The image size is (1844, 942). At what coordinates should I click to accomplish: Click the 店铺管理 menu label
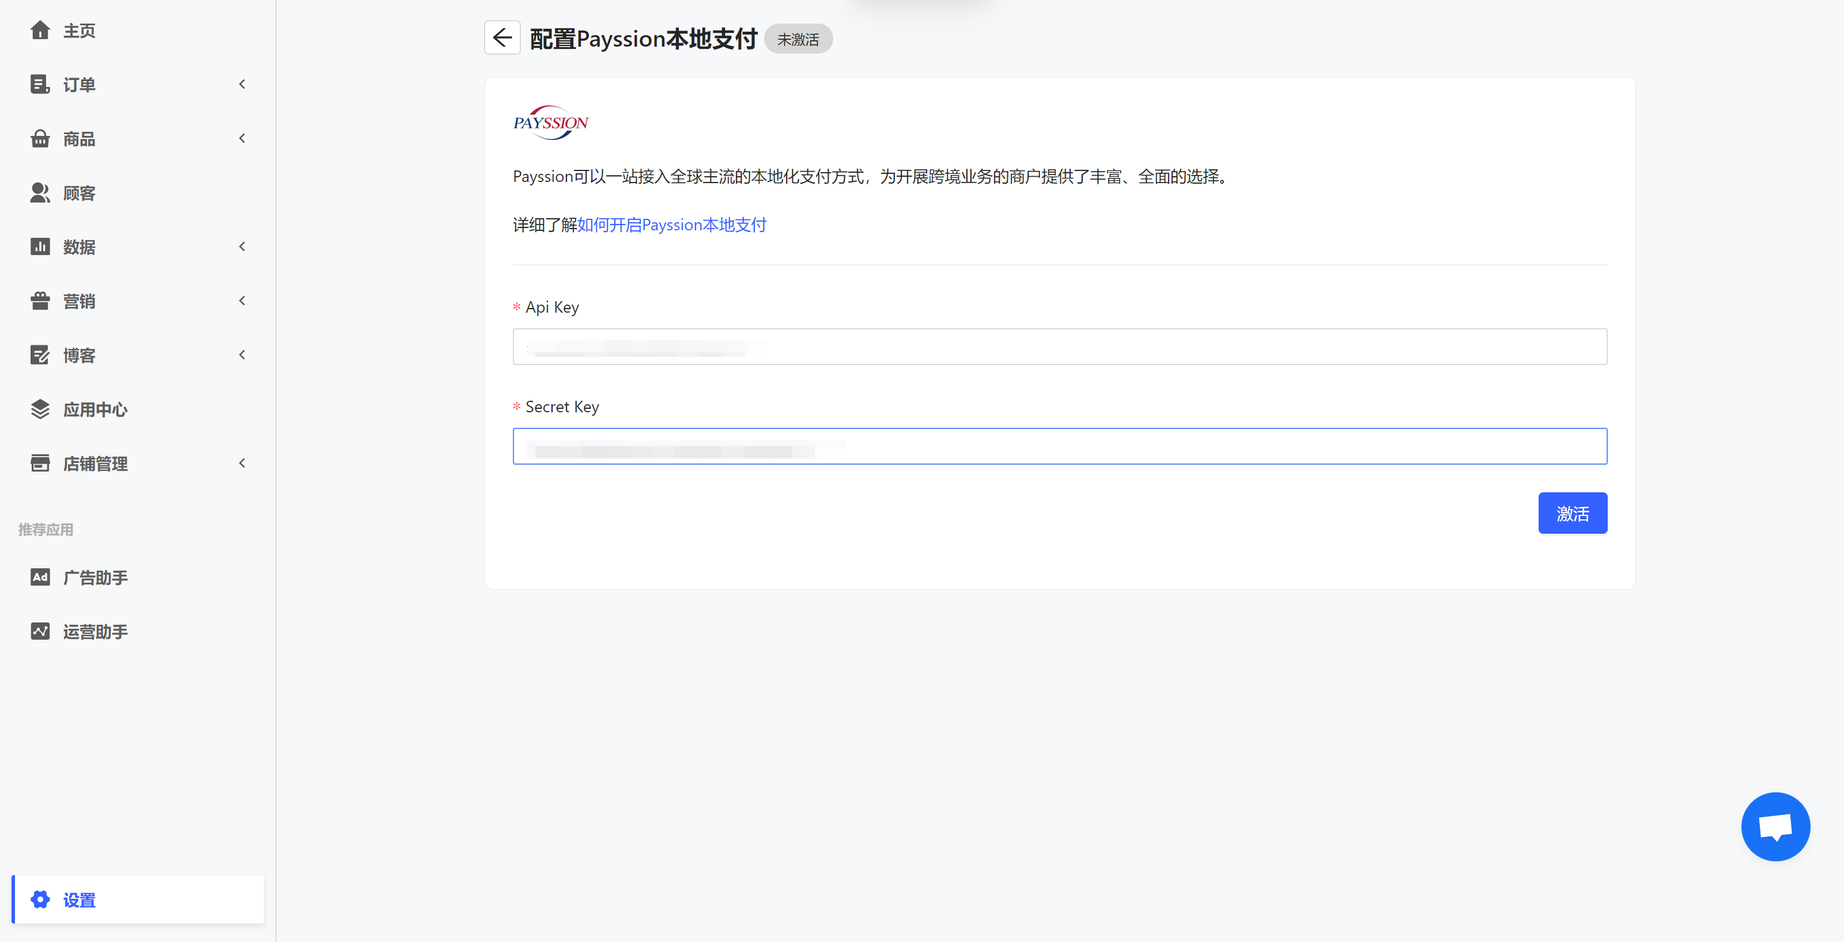95,464
